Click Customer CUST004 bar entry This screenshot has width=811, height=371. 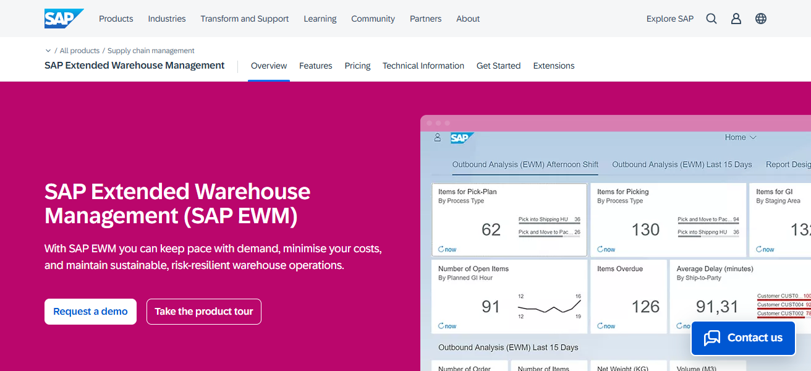[784, 305]
